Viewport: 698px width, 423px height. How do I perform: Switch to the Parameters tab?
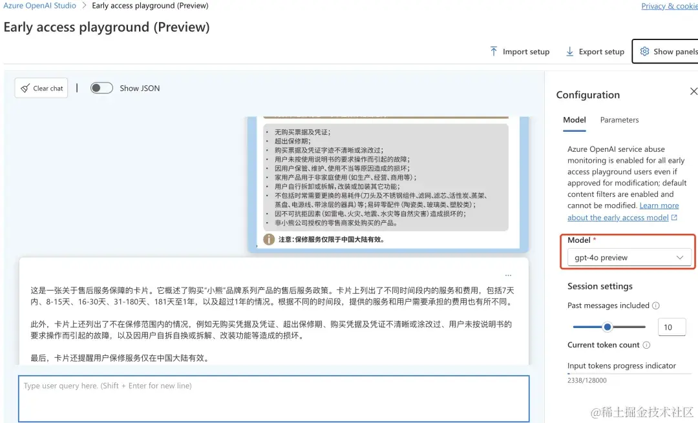click(x=619, y=119)
